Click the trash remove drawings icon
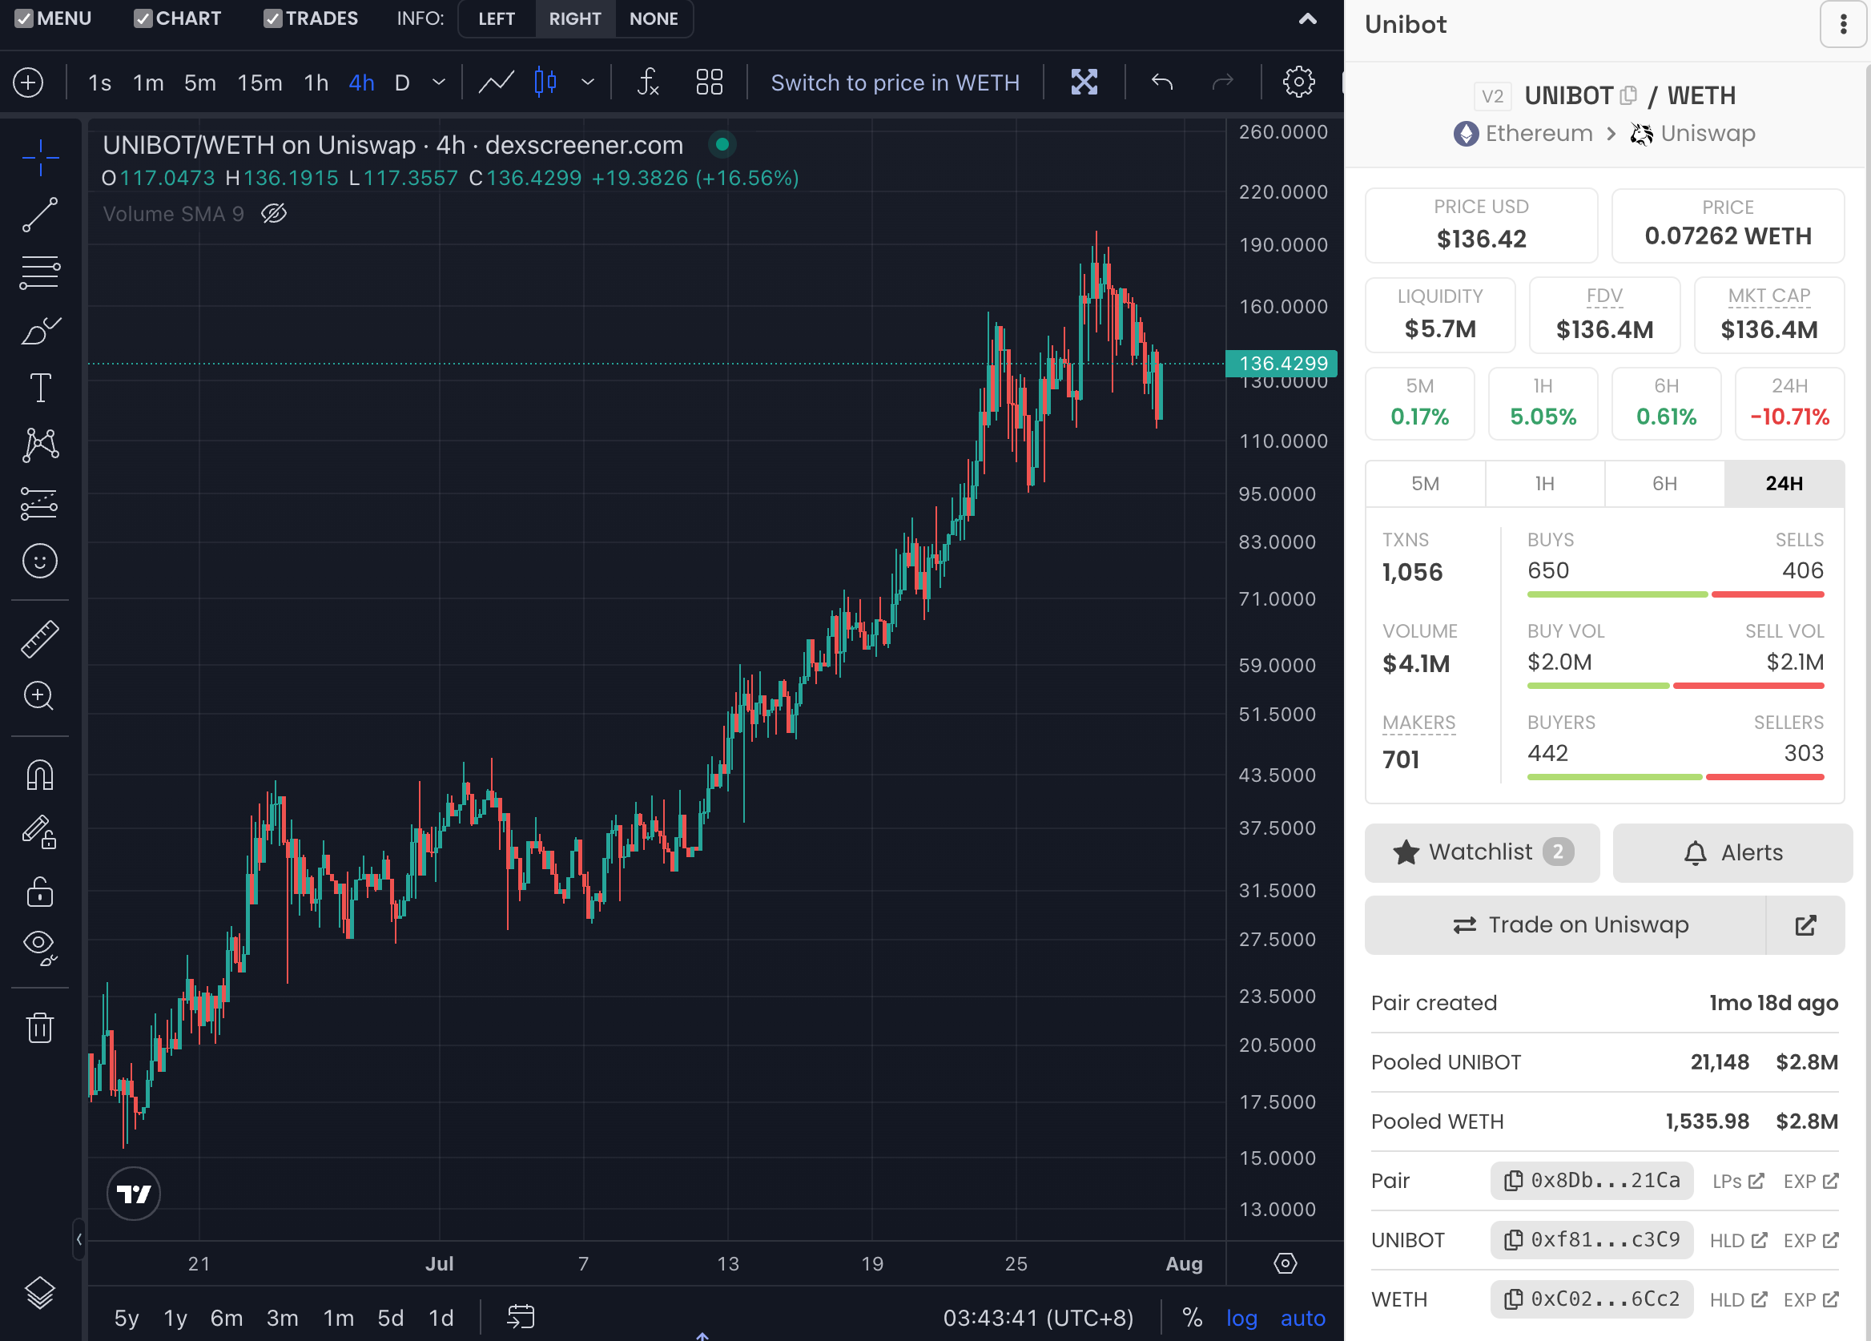Image resolution: width=1871 pixels, height=1341 pixels. [x=39, y=1028]
